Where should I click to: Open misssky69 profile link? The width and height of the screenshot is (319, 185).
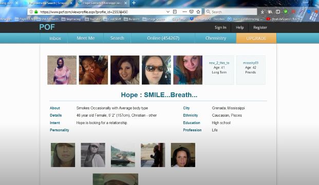(251, 63)
